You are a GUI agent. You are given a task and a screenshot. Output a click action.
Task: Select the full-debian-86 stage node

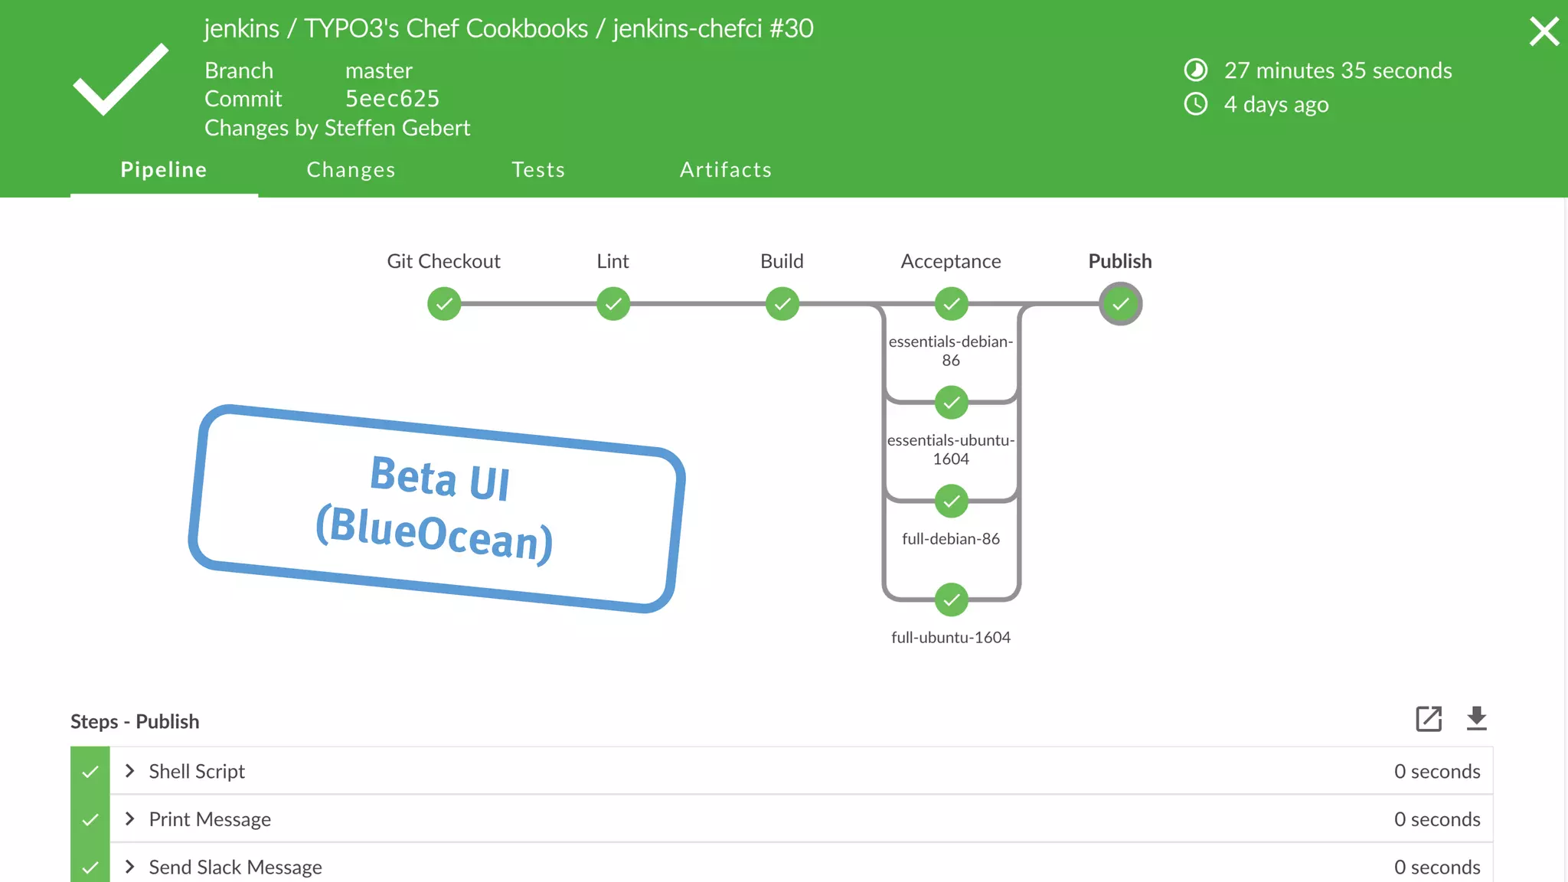pyautogui.click(x=951, y=501)
